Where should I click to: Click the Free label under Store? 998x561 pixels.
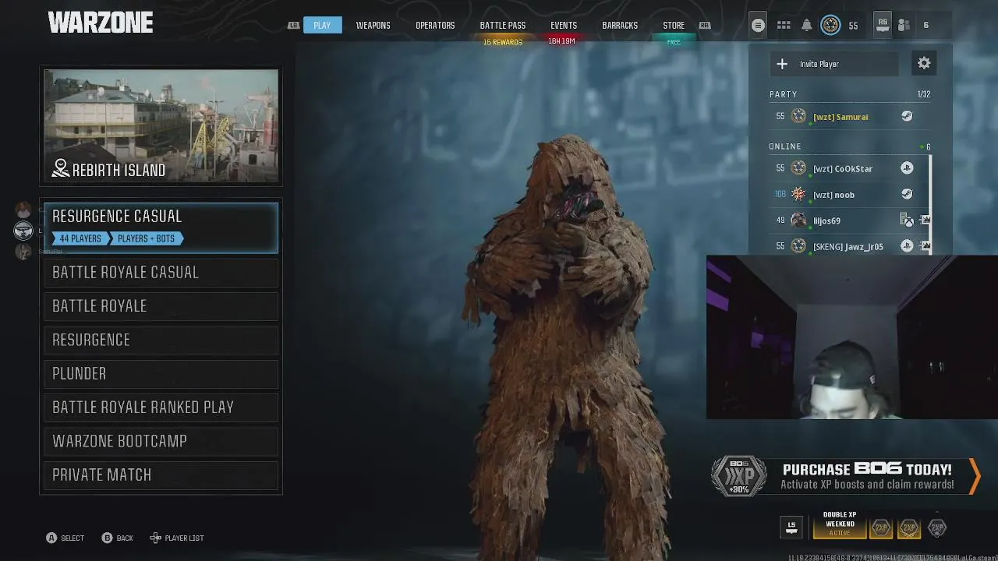pyautogui.click(x=674, y=42)
